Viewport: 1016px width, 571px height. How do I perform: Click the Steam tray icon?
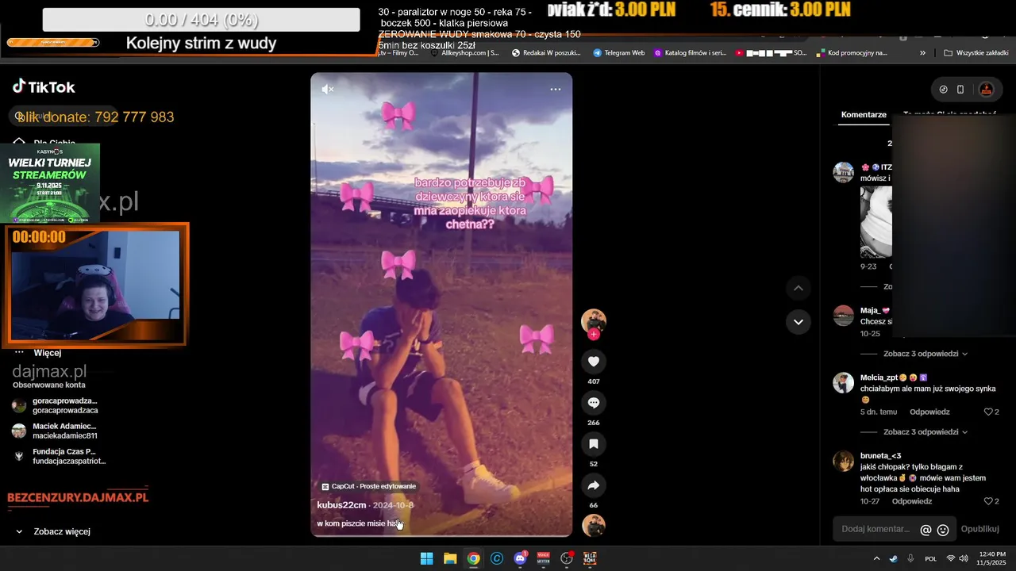[x=894, y=558]
